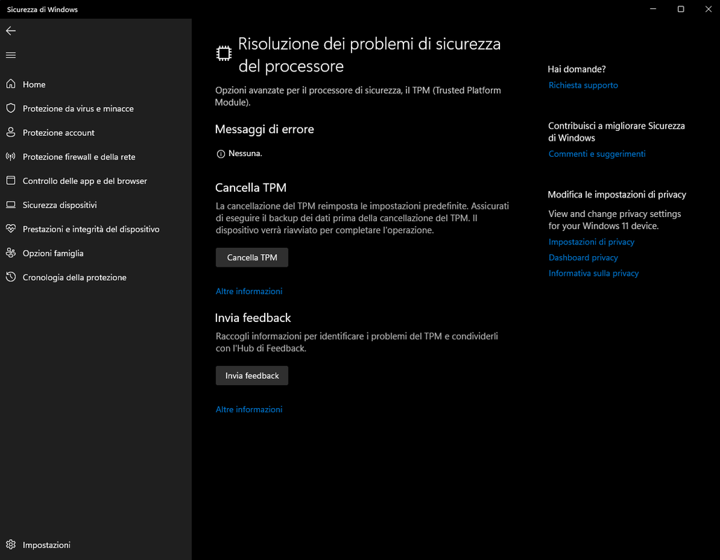720x560 pixels.
Task: Select Protezione account
Action: tap(95, 133)
